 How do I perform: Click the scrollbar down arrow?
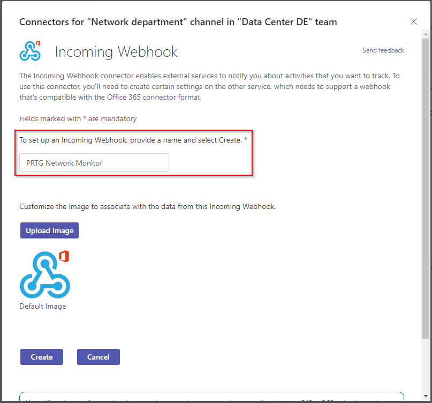pos(426,397)
